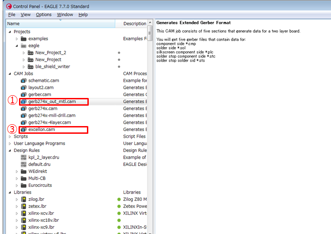Expand the Scripts node
This screenshot has width=331, height=234.
[10, 136]
